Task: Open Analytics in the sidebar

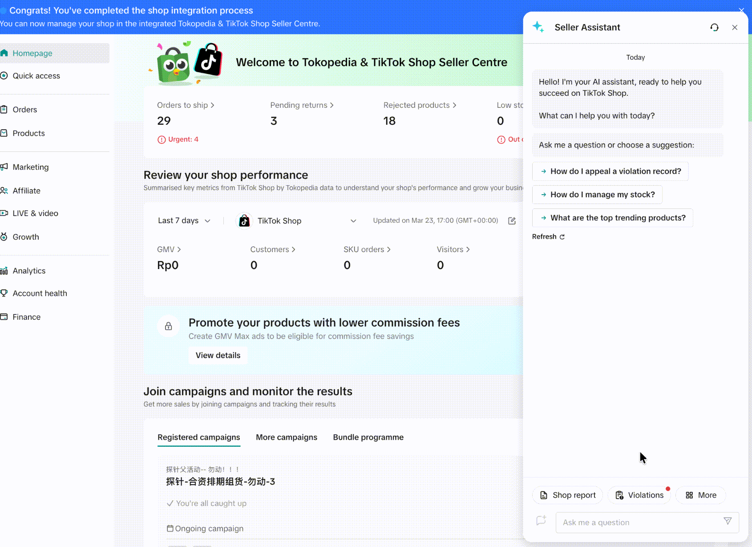Action: point(54,271)
